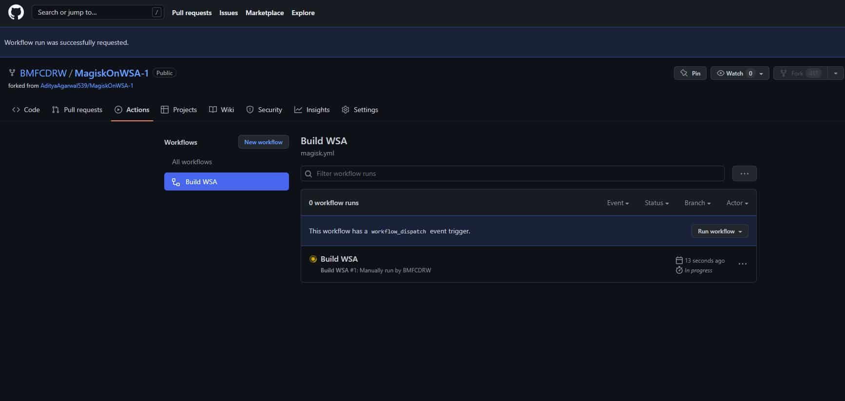Open the Actions tab
This screenshot has height=401, width=845.
point(132,110)
